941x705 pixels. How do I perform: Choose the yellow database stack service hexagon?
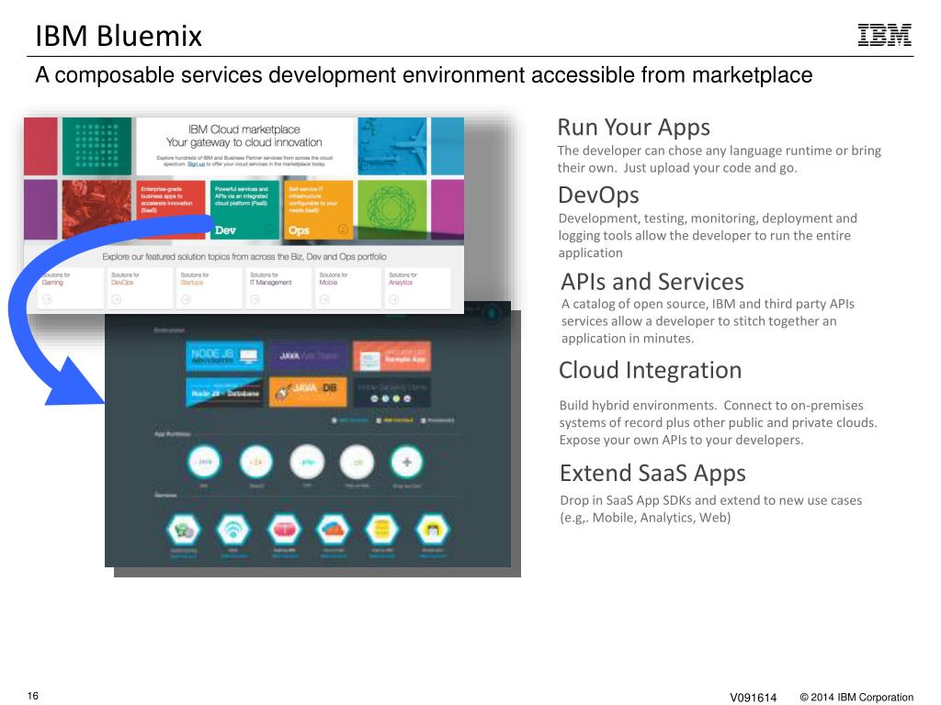(382, 530)
